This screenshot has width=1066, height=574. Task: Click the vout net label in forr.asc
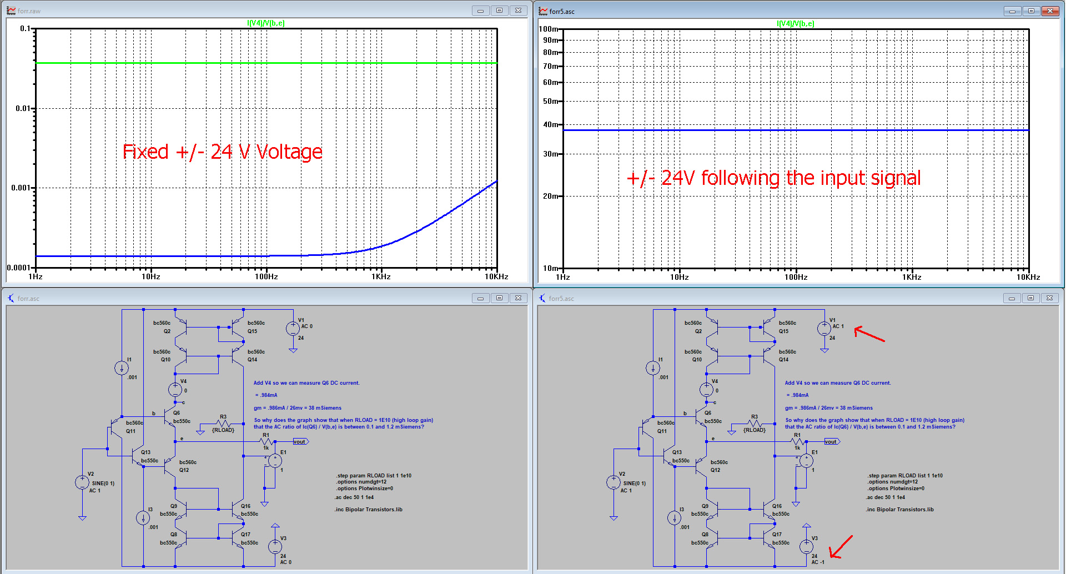pos(300,441)
